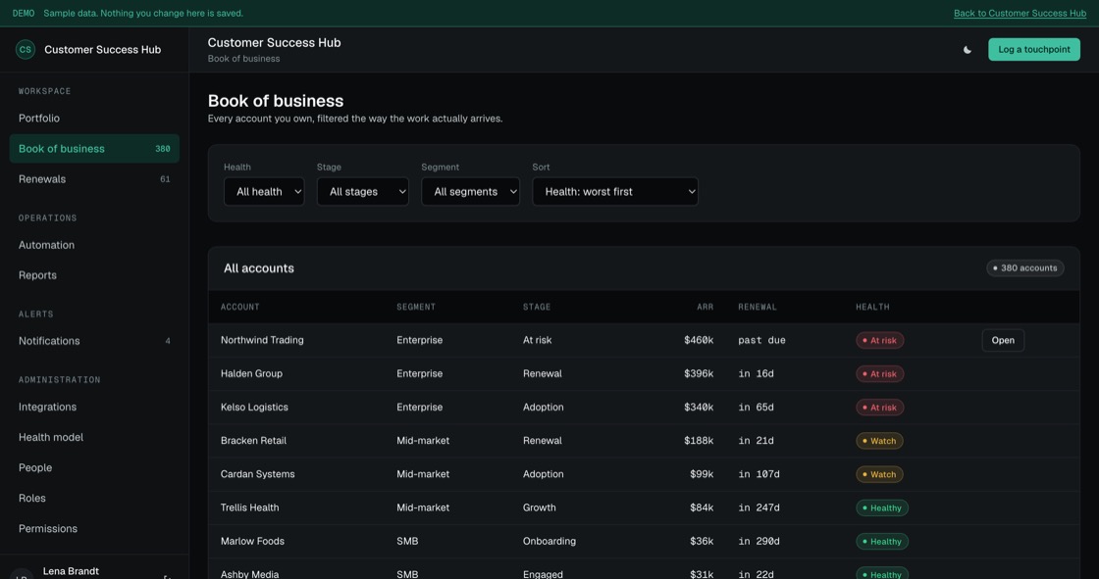Open Renewals in the sidebar
Screen dimensions: 1099x579
click(94, 179)
